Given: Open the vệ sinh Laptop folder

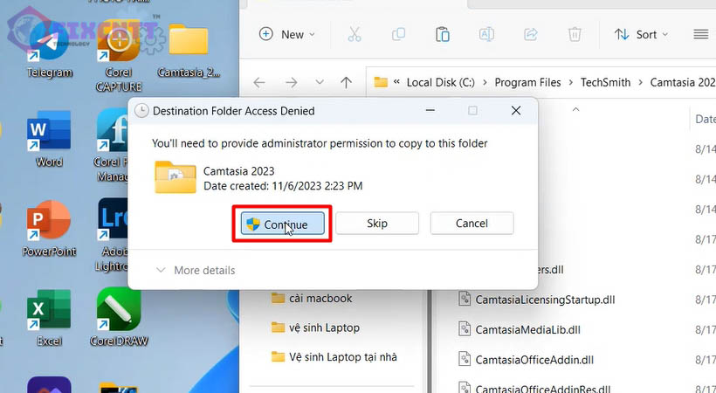Looking at the screenshot, I should (x=324, y=327).
